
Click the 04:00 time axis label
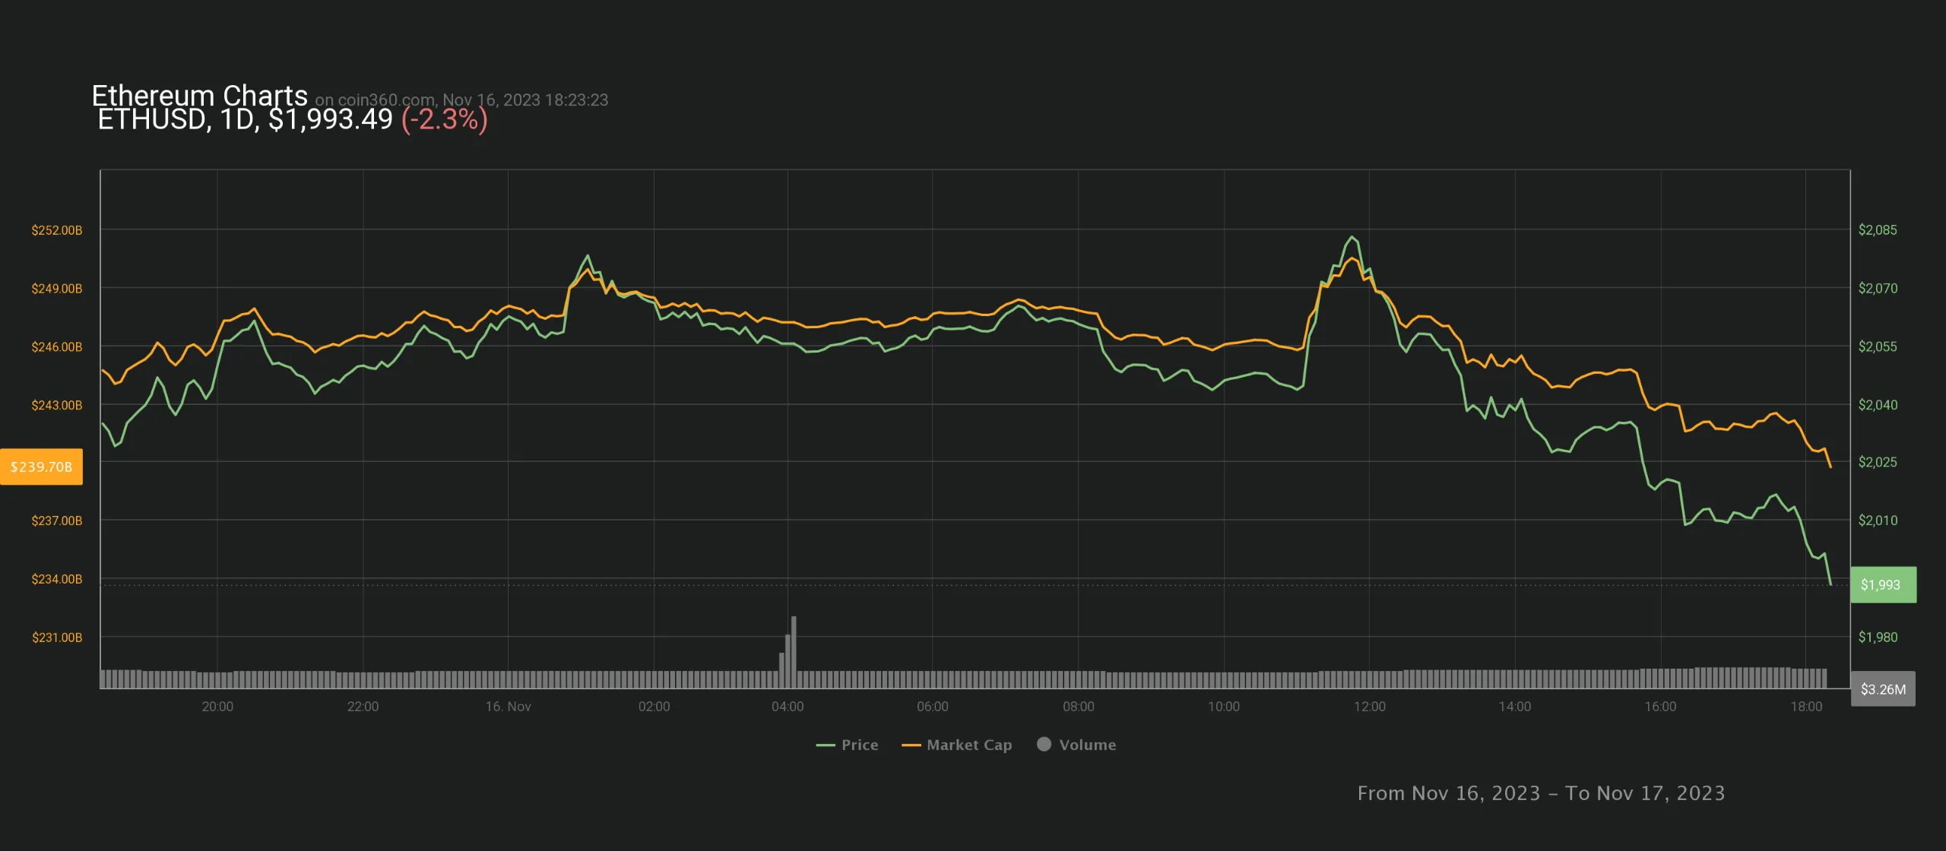click(788, 707)
